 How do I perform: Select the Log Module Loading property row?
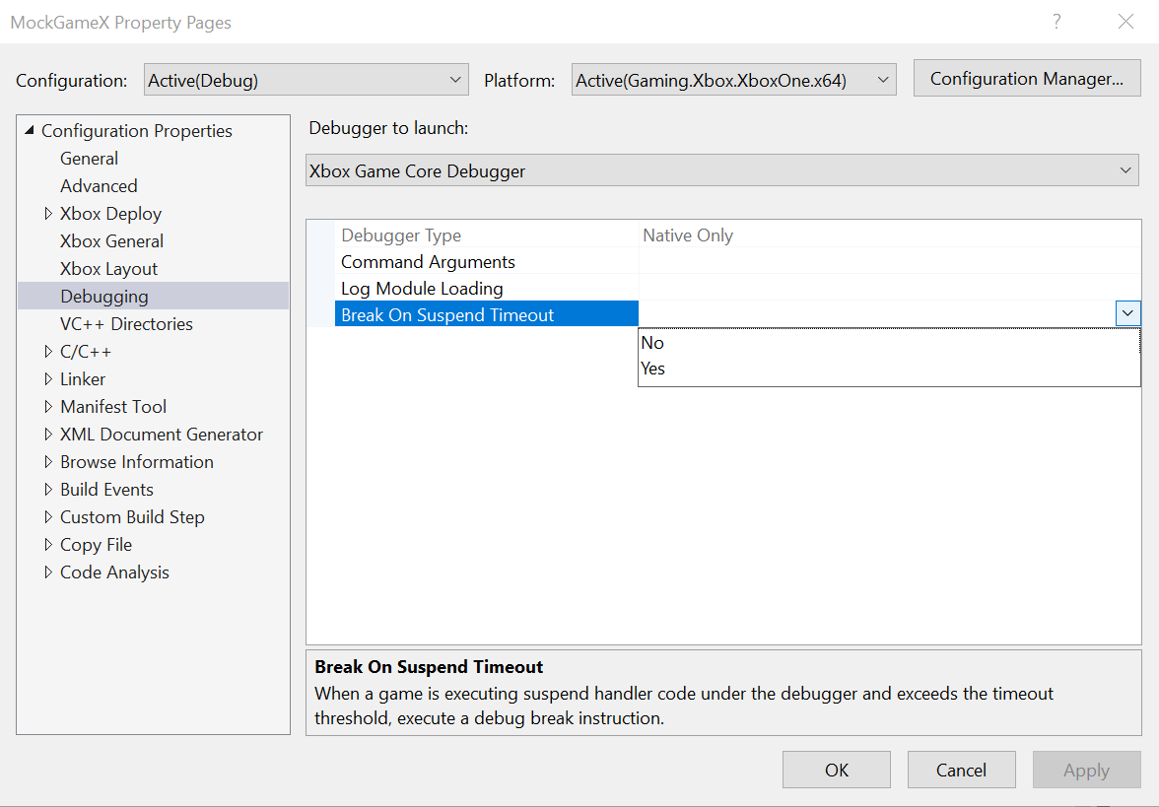[x=487, y=288]
